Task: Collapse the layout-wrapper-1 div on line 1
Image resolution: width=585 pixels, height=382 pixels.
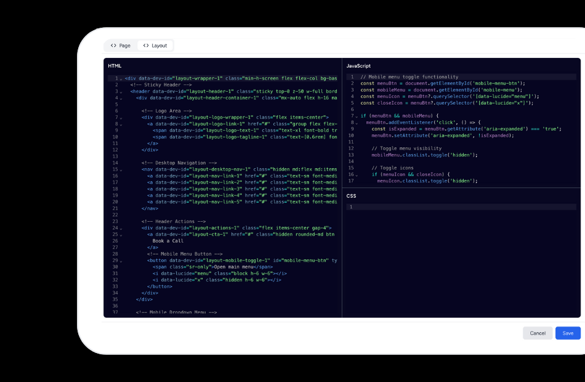Action: [121, 78]
